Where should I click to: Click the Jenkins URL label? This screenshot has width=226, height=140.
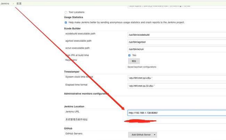click(x=72, y=112)
